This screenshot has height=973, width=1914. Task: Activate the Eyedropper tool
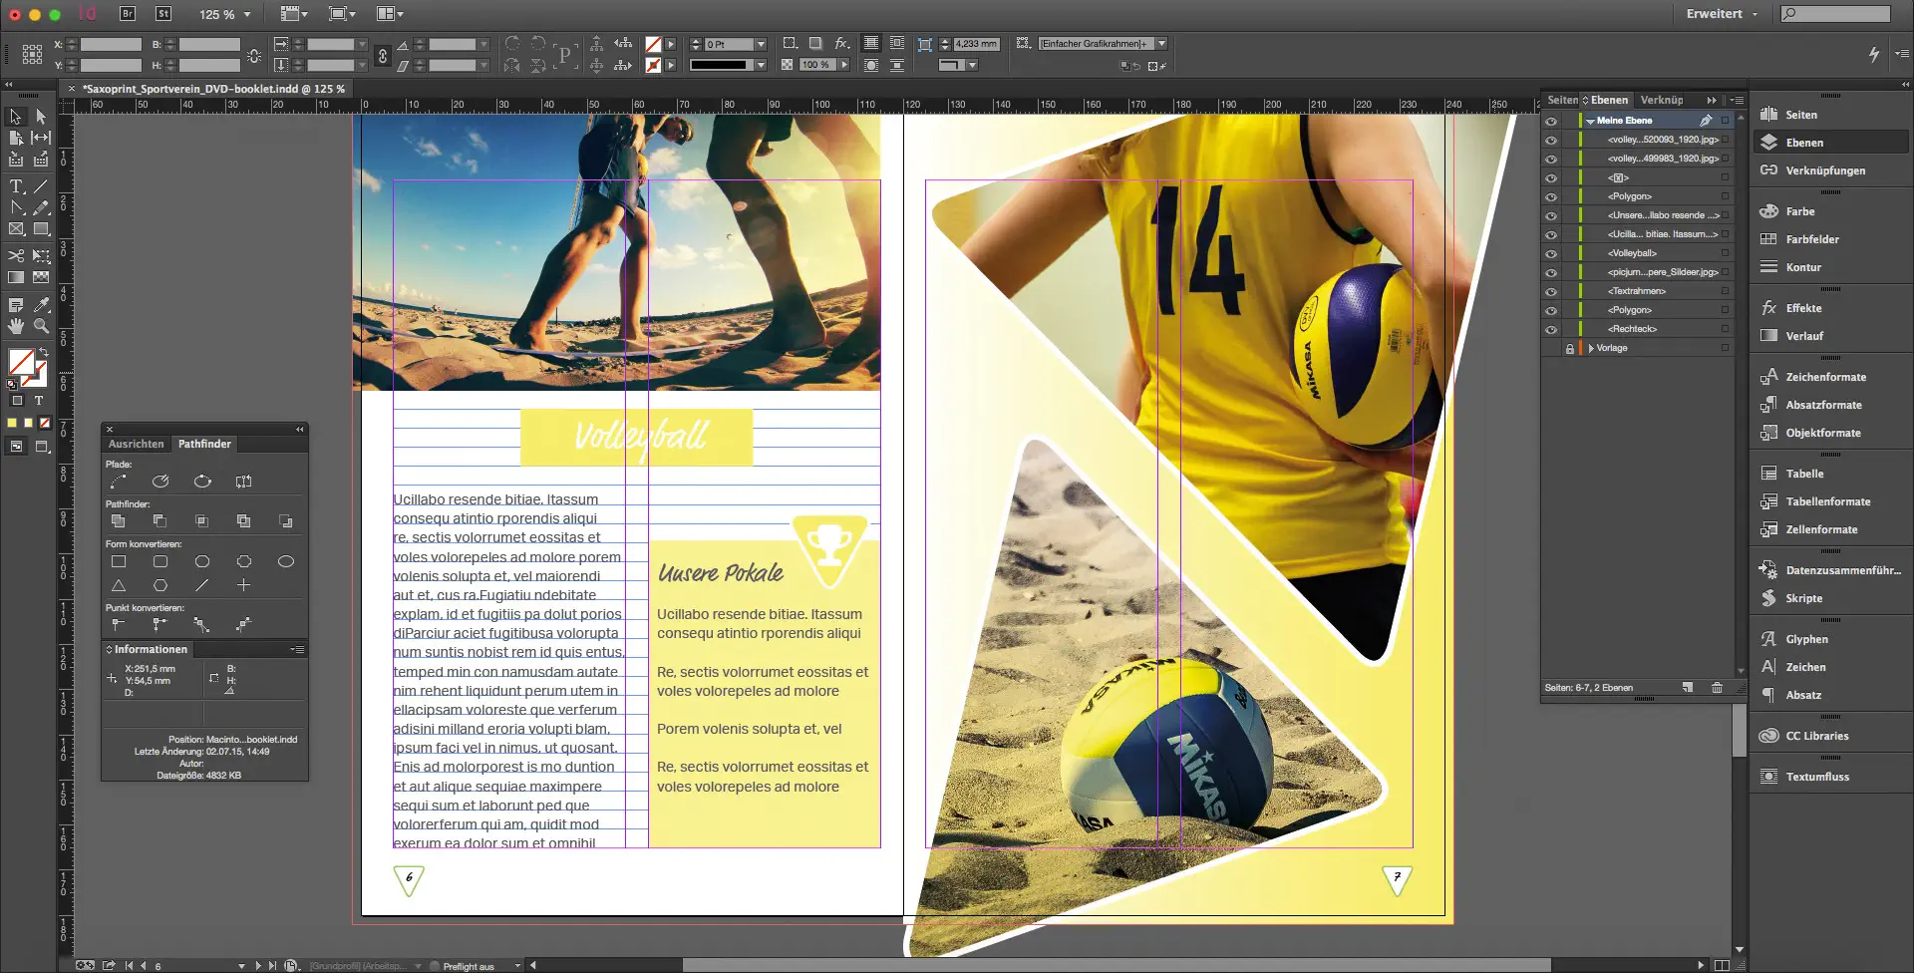pyautogui.click(x=41, y=304)
